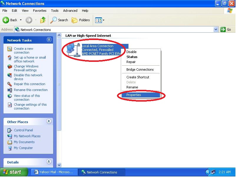Choose Rename from the context menu
Viewport: 236px width, 177px height.
[141, 87]
